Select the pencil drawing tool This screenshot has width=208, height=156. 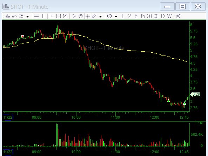[x=94, y=16]
